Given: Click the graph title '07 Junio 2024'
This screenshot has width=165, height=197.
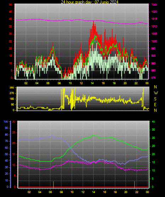Looking at the screenshot, I should pos(107,2).
